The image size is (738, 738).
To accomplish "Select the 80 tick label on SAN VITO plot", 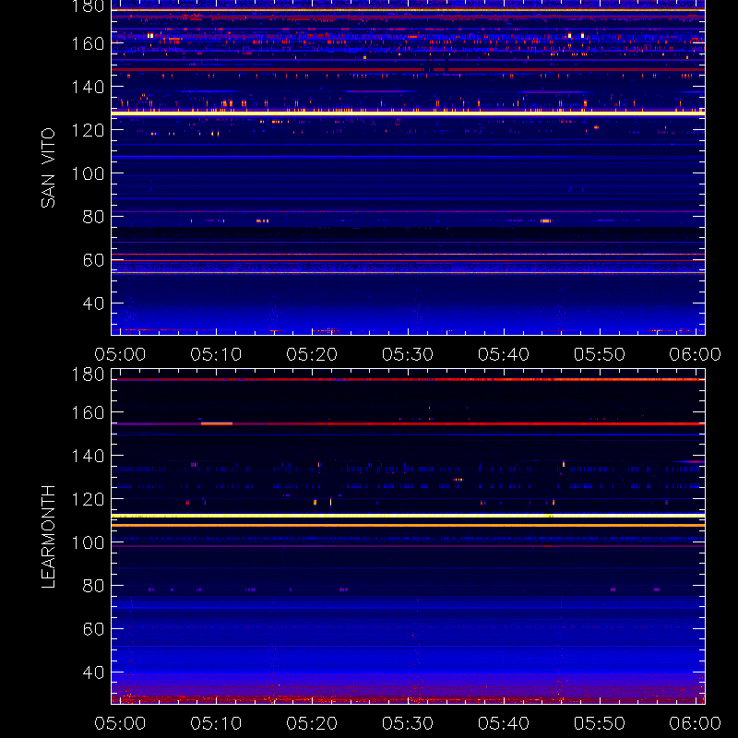I will point(93,217).
